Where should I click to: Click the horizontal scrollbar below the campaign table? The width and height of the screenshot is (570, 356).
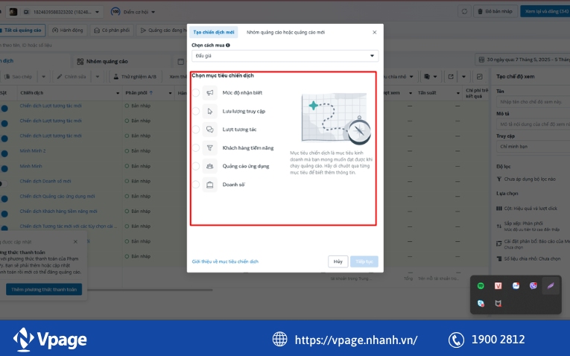click(150, 290)
